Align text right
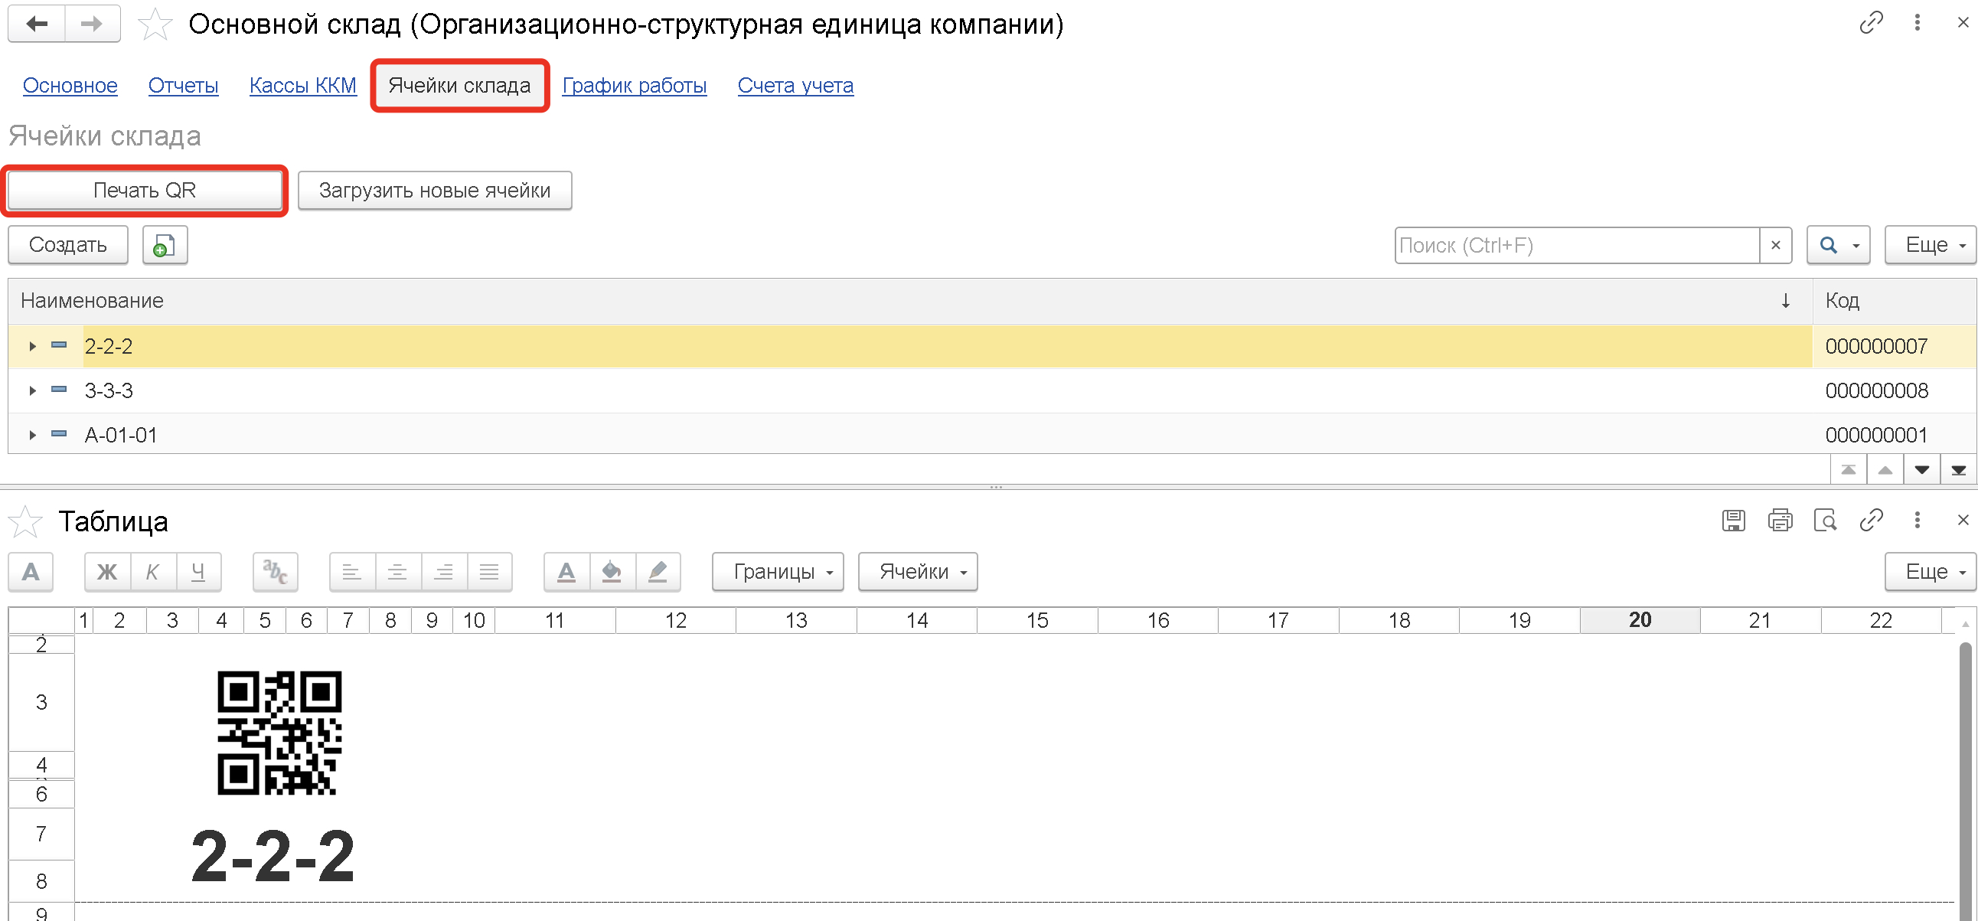The width and height of the screenshot is (1978, 921). click(x=444, y=571)
